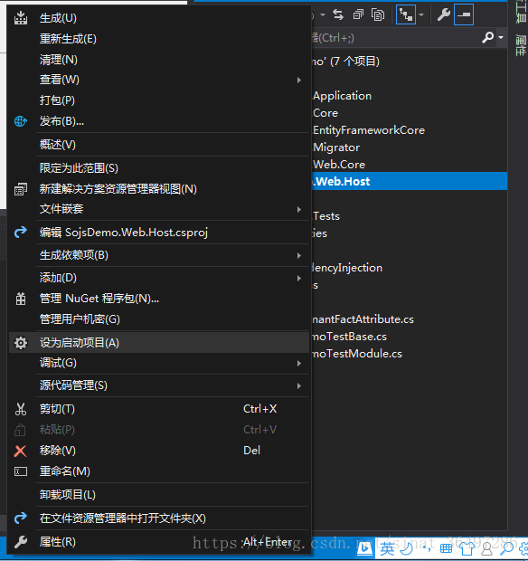528x561 pixels.
Task: Click the 英 input method indicator
Action: (387, 548)
